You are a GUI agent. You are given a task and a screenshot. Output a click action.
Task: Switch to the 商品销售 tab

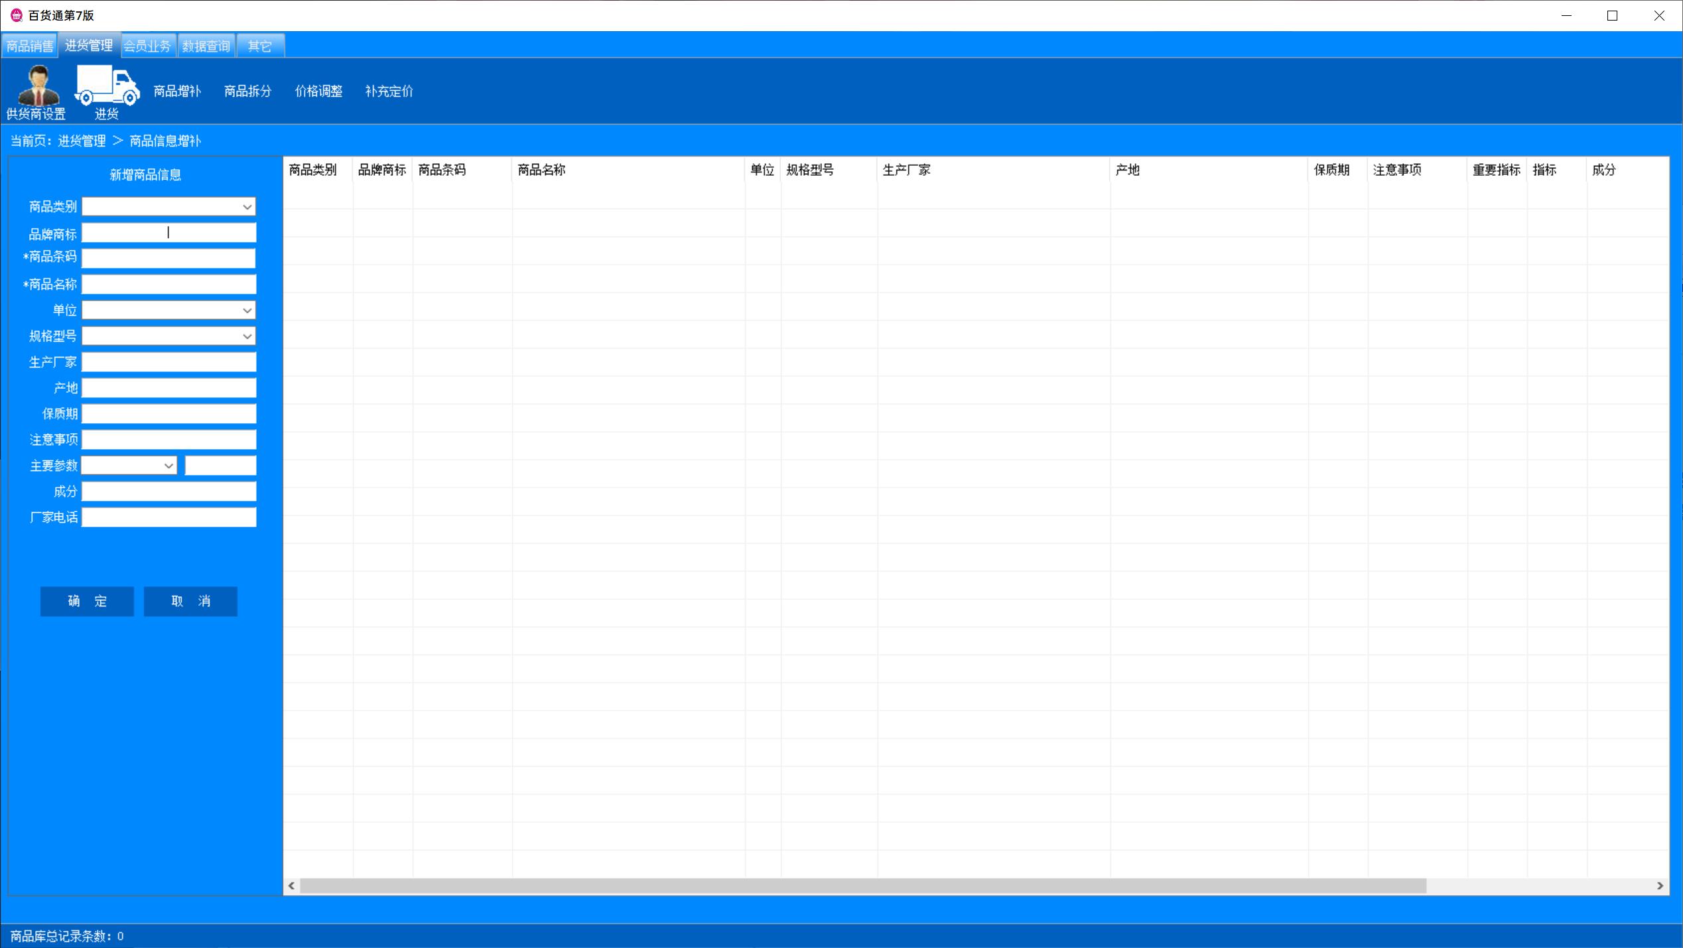[x=30, y=46]
